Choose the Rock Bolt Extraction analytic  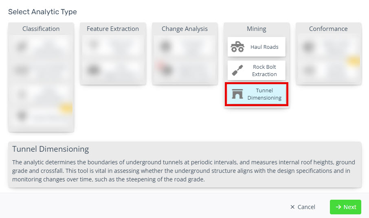pyautogui.click(x=257, y=70)
